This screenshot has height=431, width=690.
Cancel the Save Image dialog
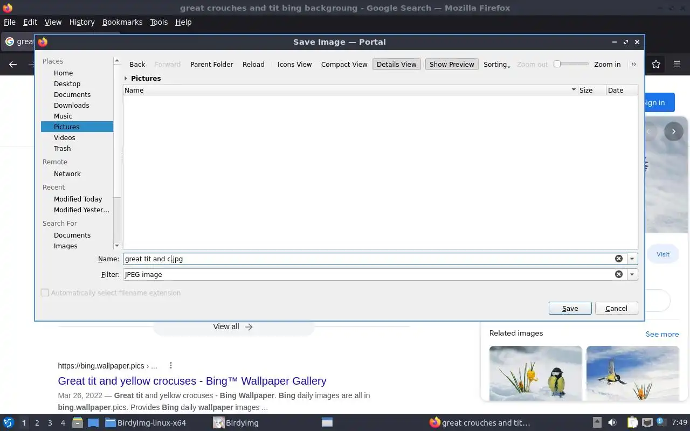point(616,309)
